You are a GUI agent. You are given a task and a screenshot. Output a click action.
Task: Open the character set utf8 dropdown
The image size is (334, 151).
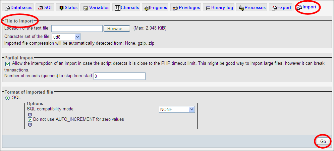point(66,37)
